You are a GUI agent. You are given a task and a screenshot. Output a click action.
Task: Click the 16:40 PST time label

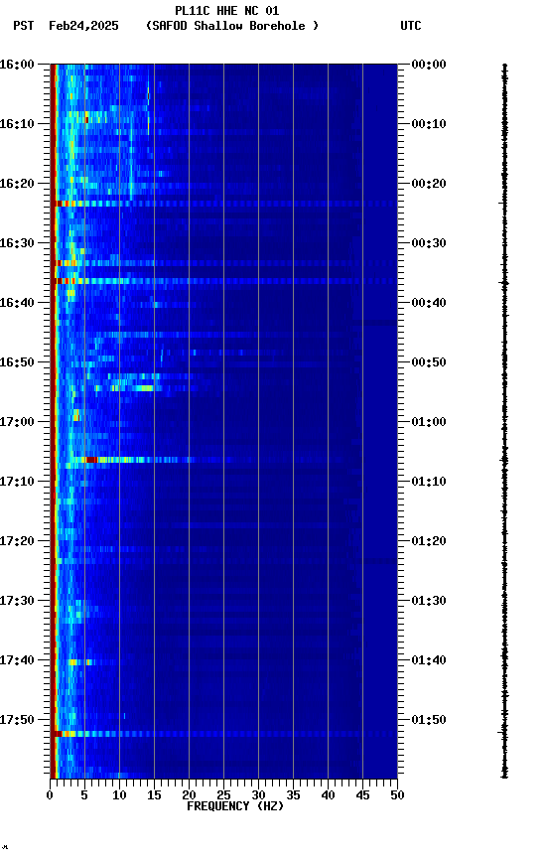(x=17, y=303)
